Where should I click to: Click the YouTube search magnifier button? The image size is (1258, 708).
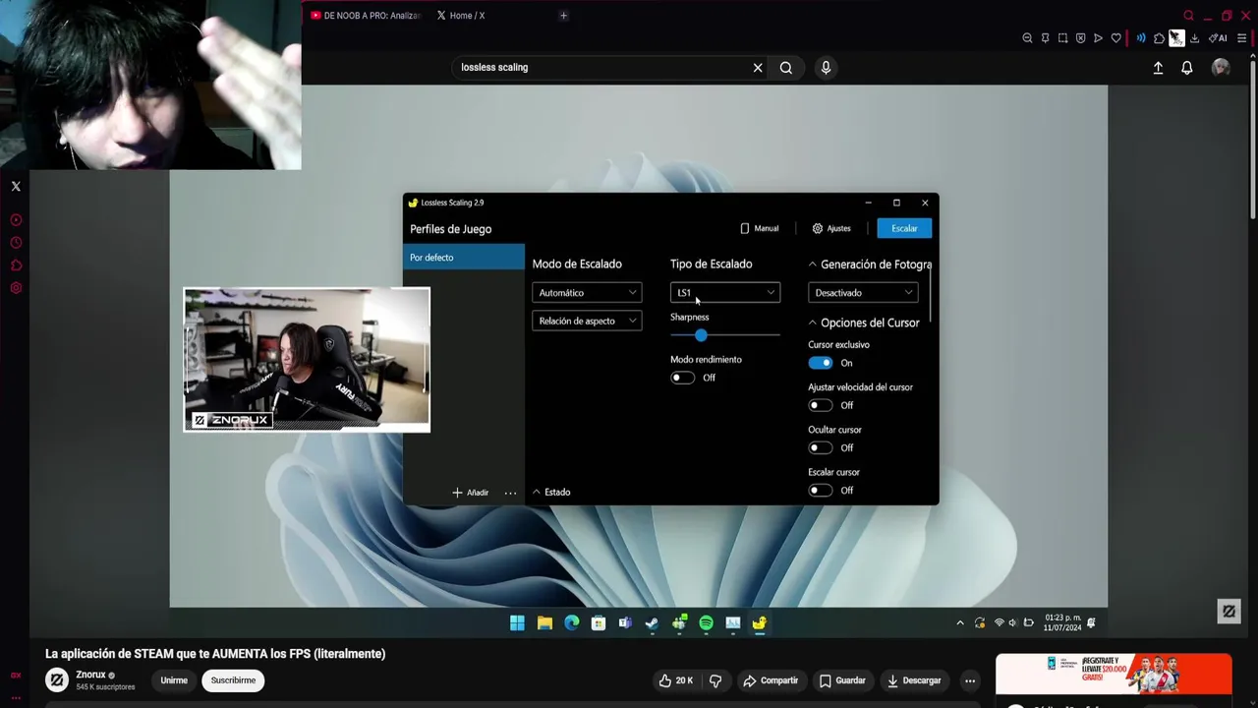[x=786, y=68]
